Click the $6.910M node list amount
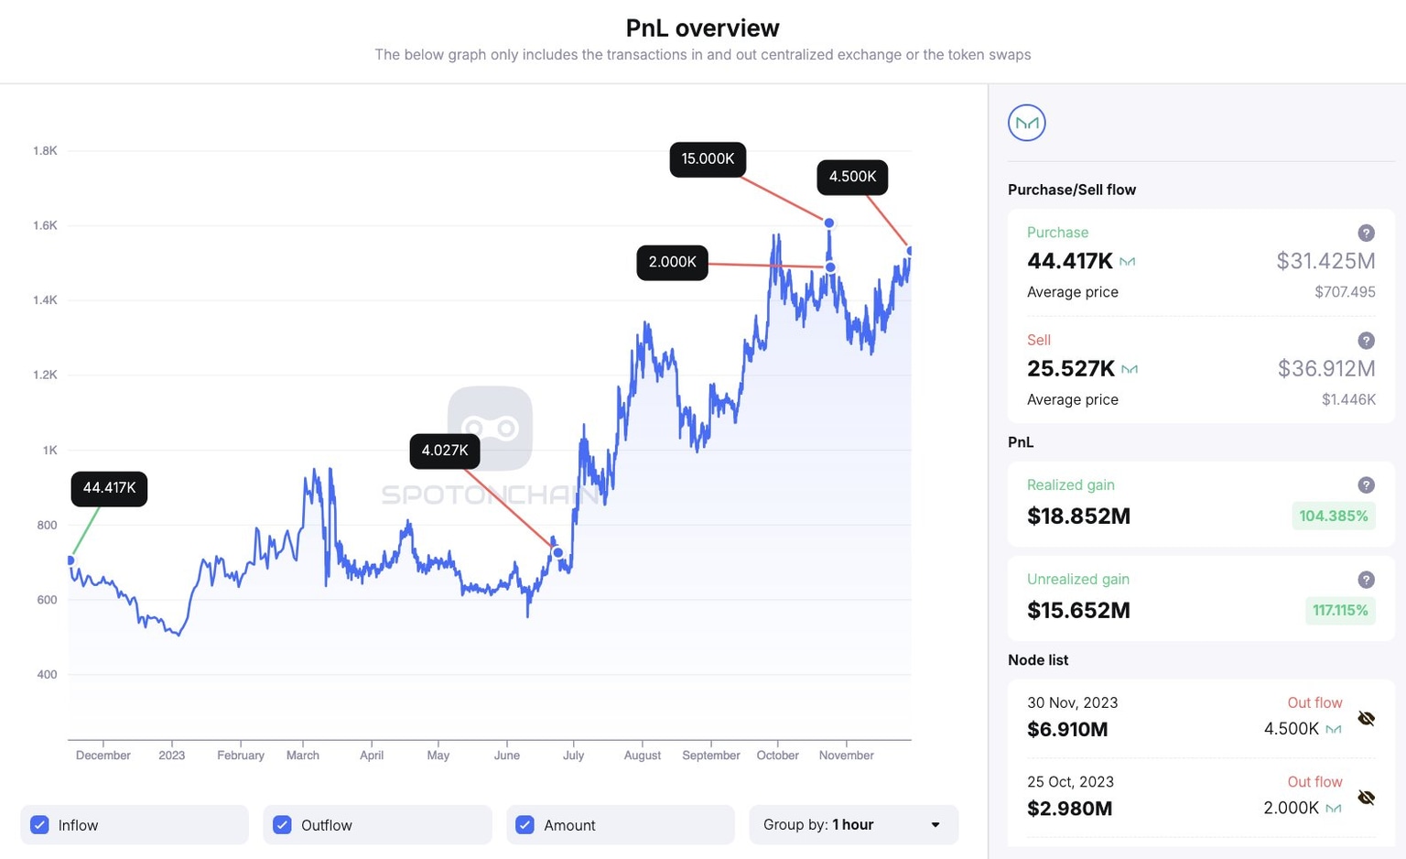This screenshot has height=859, width=1406. coord(1067,730)
